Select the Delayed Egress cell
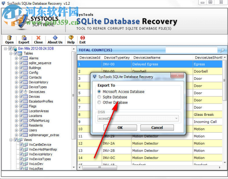Screen dimensions: 228x179 pyautogui.click(x=162, y=64)
